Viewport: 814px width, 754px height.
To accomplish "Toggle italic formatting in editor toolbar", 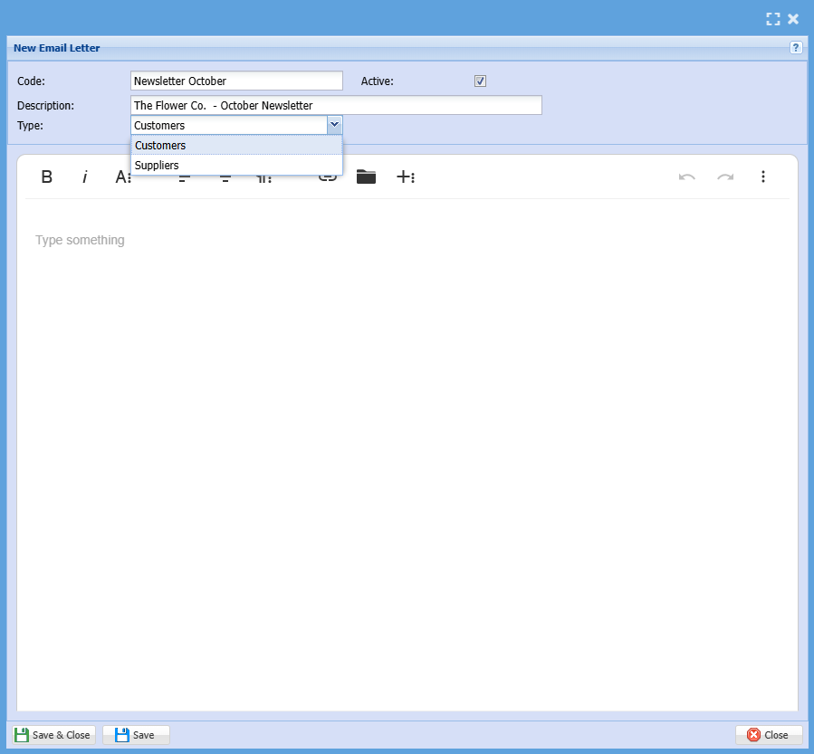I will [84, 177].
